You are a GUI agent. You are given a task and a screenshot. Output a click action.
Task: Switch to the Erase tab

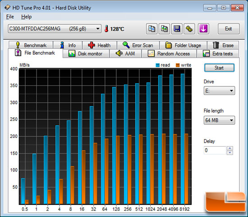click(x=223, y=45)
